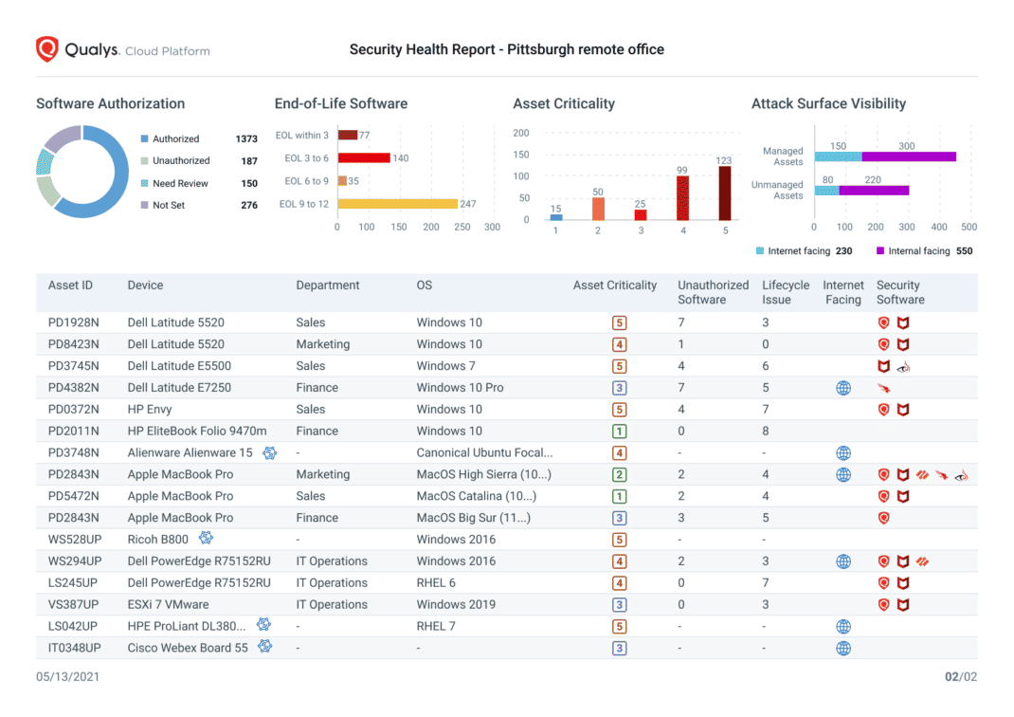Click the blue Authorized legend swatch
The image size is (1014, 717).
[144, 138]
